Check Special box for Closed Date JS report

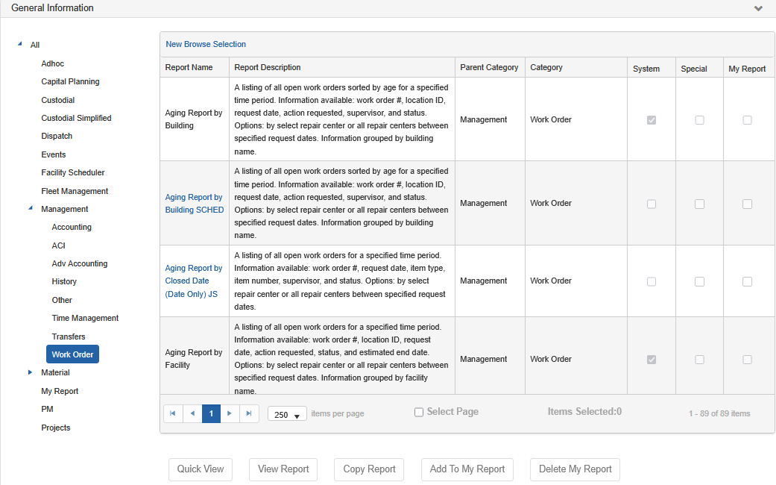click(x=699, y=281)
